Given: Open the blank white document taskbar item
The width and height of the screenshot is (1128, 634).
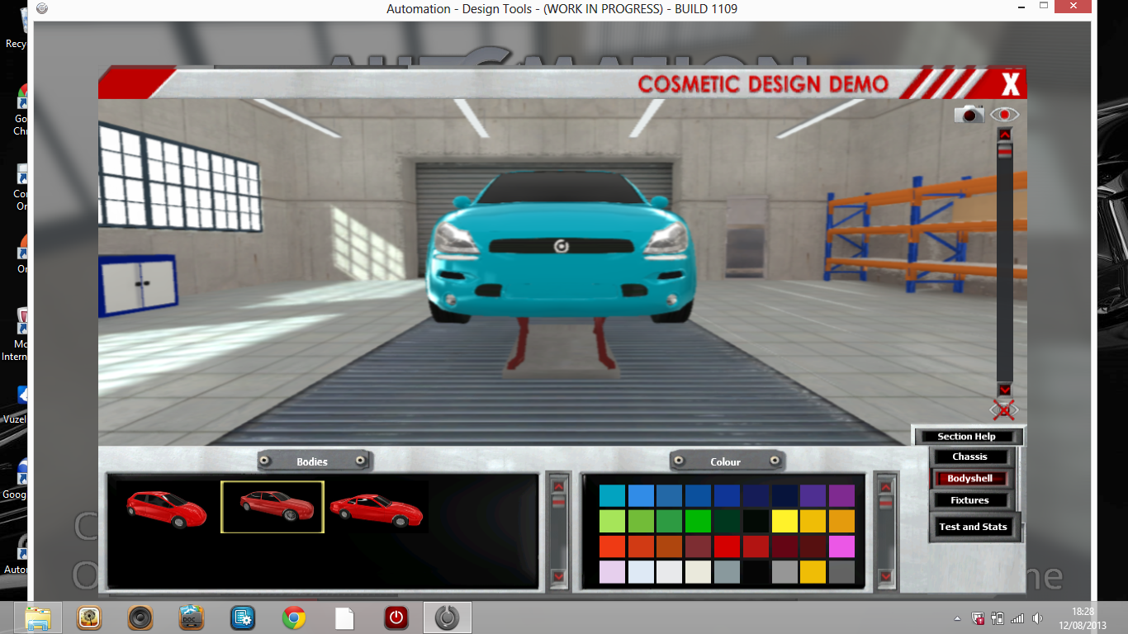Looking at the screenshot, I should point(345,617).
